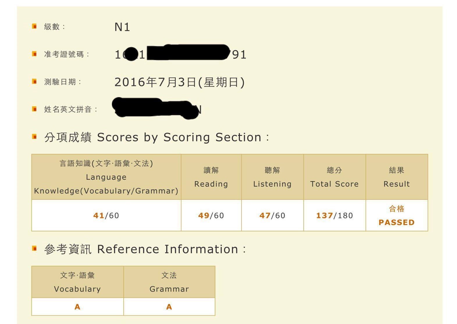Select the Listening column header
The height and width of the screenshot is (324, 457).
click(272, 177)
